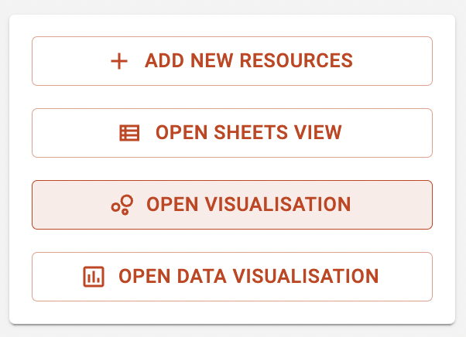Click the bubble circles visualisation icon
The width and height of the screenshot is (466, 337).
[x=122, y=205]
